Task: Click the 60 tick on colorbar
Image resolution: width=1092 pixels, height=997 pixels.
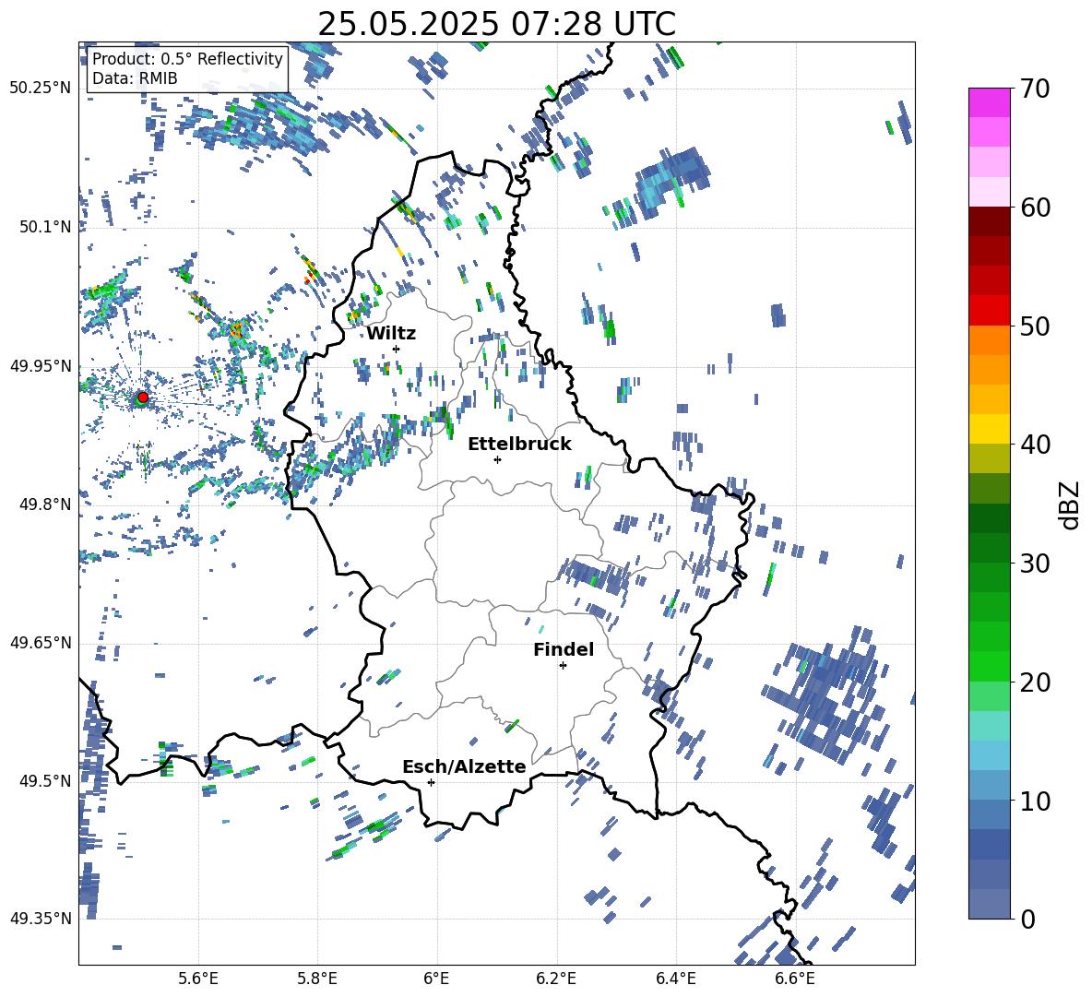Action: [1034, 208]
